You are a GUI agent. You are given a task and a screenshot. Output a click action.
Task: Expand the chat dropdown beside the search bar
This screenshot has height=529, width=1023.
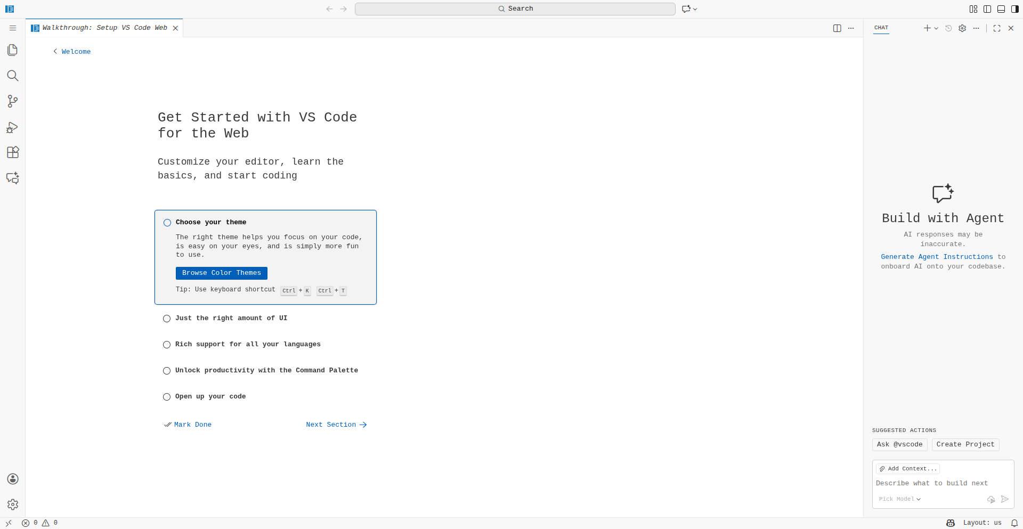(x=695, y=9)
